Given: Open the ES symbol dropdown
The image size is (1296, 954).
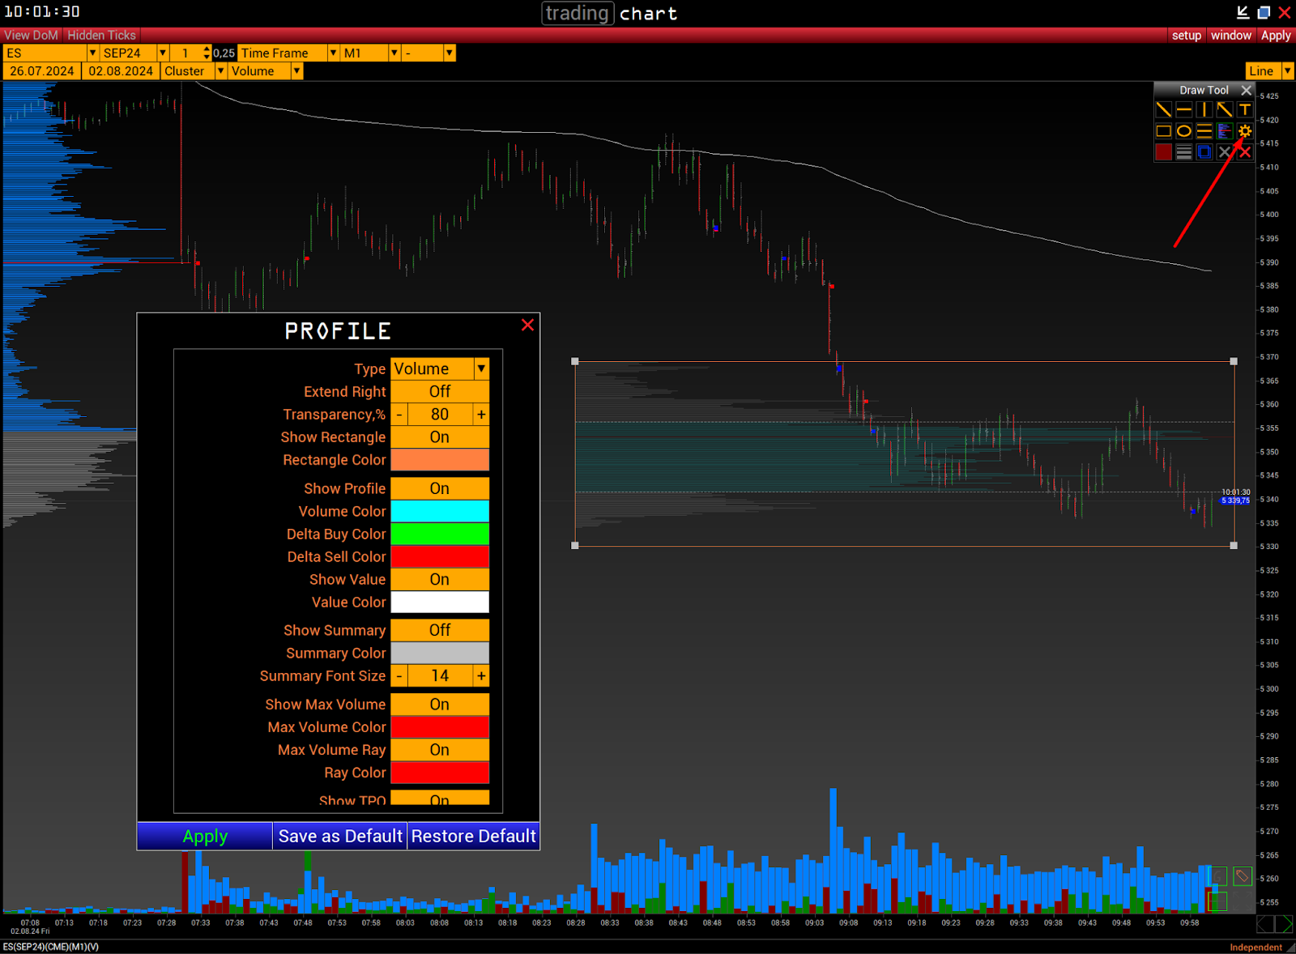Looking at the screenshot, I should 92,53.
